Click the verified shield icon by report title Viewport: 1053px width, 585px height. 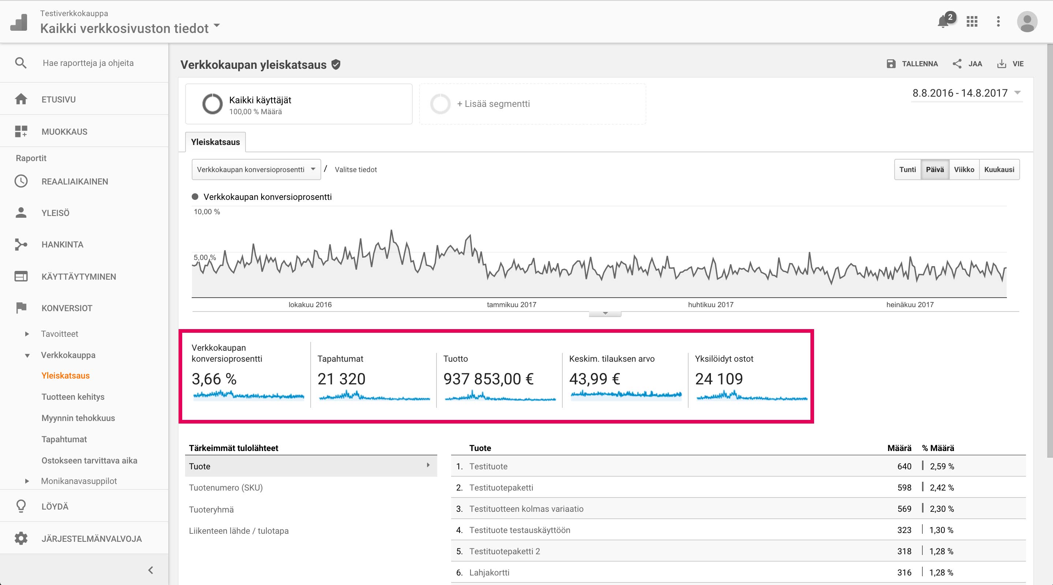point(336,65)
